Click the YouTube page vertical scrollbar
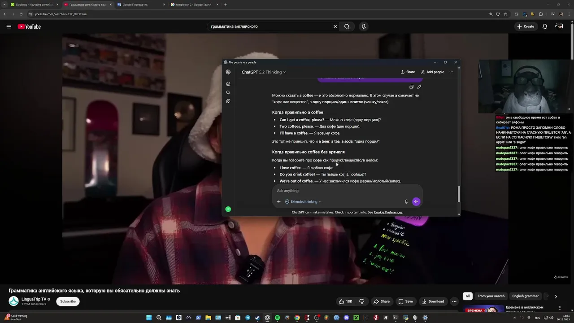This screenshot has width=574, height=323. click(572, 40)
